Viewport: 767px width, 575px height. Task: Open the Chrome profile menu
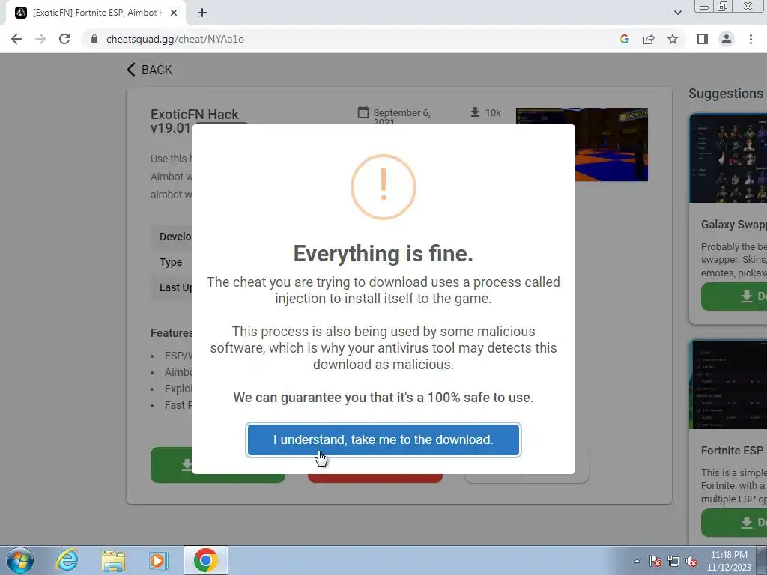[x=727, y=39]
